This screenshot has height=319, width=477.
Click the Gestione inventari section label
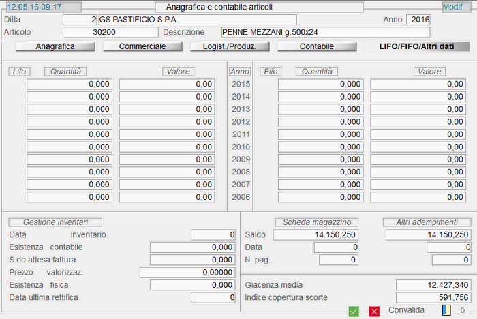[55, 222]
